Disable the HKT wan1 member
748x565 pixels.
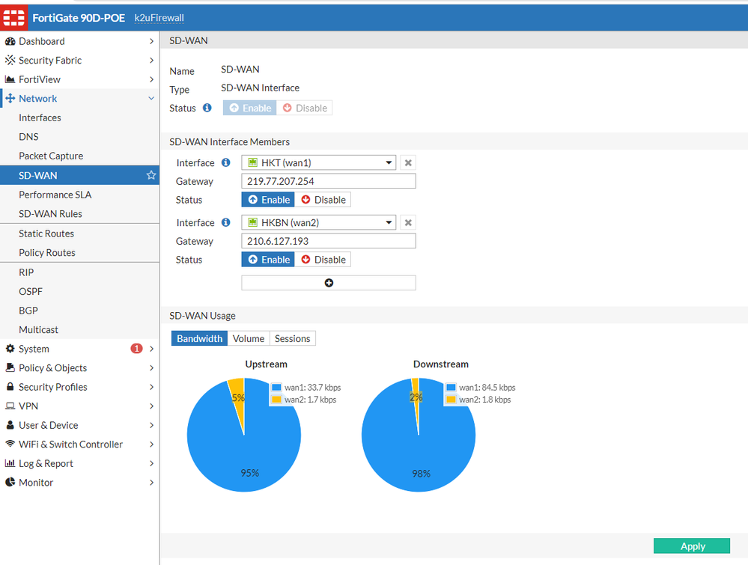point(323,200)
